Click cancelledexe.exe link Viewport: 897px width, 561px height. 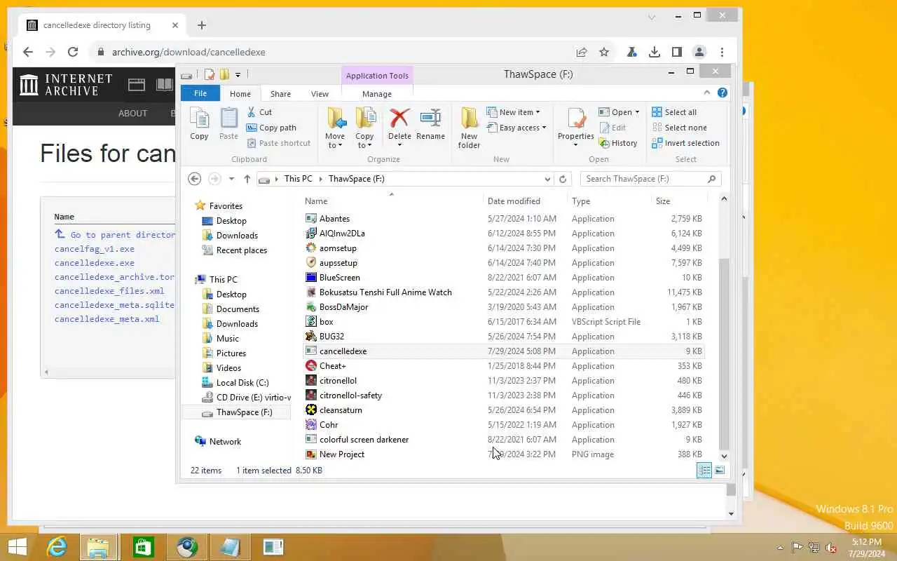(x=94, y=263)
